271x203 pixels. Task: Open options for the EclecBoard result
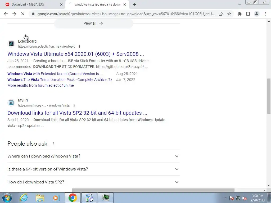(79, 47)
